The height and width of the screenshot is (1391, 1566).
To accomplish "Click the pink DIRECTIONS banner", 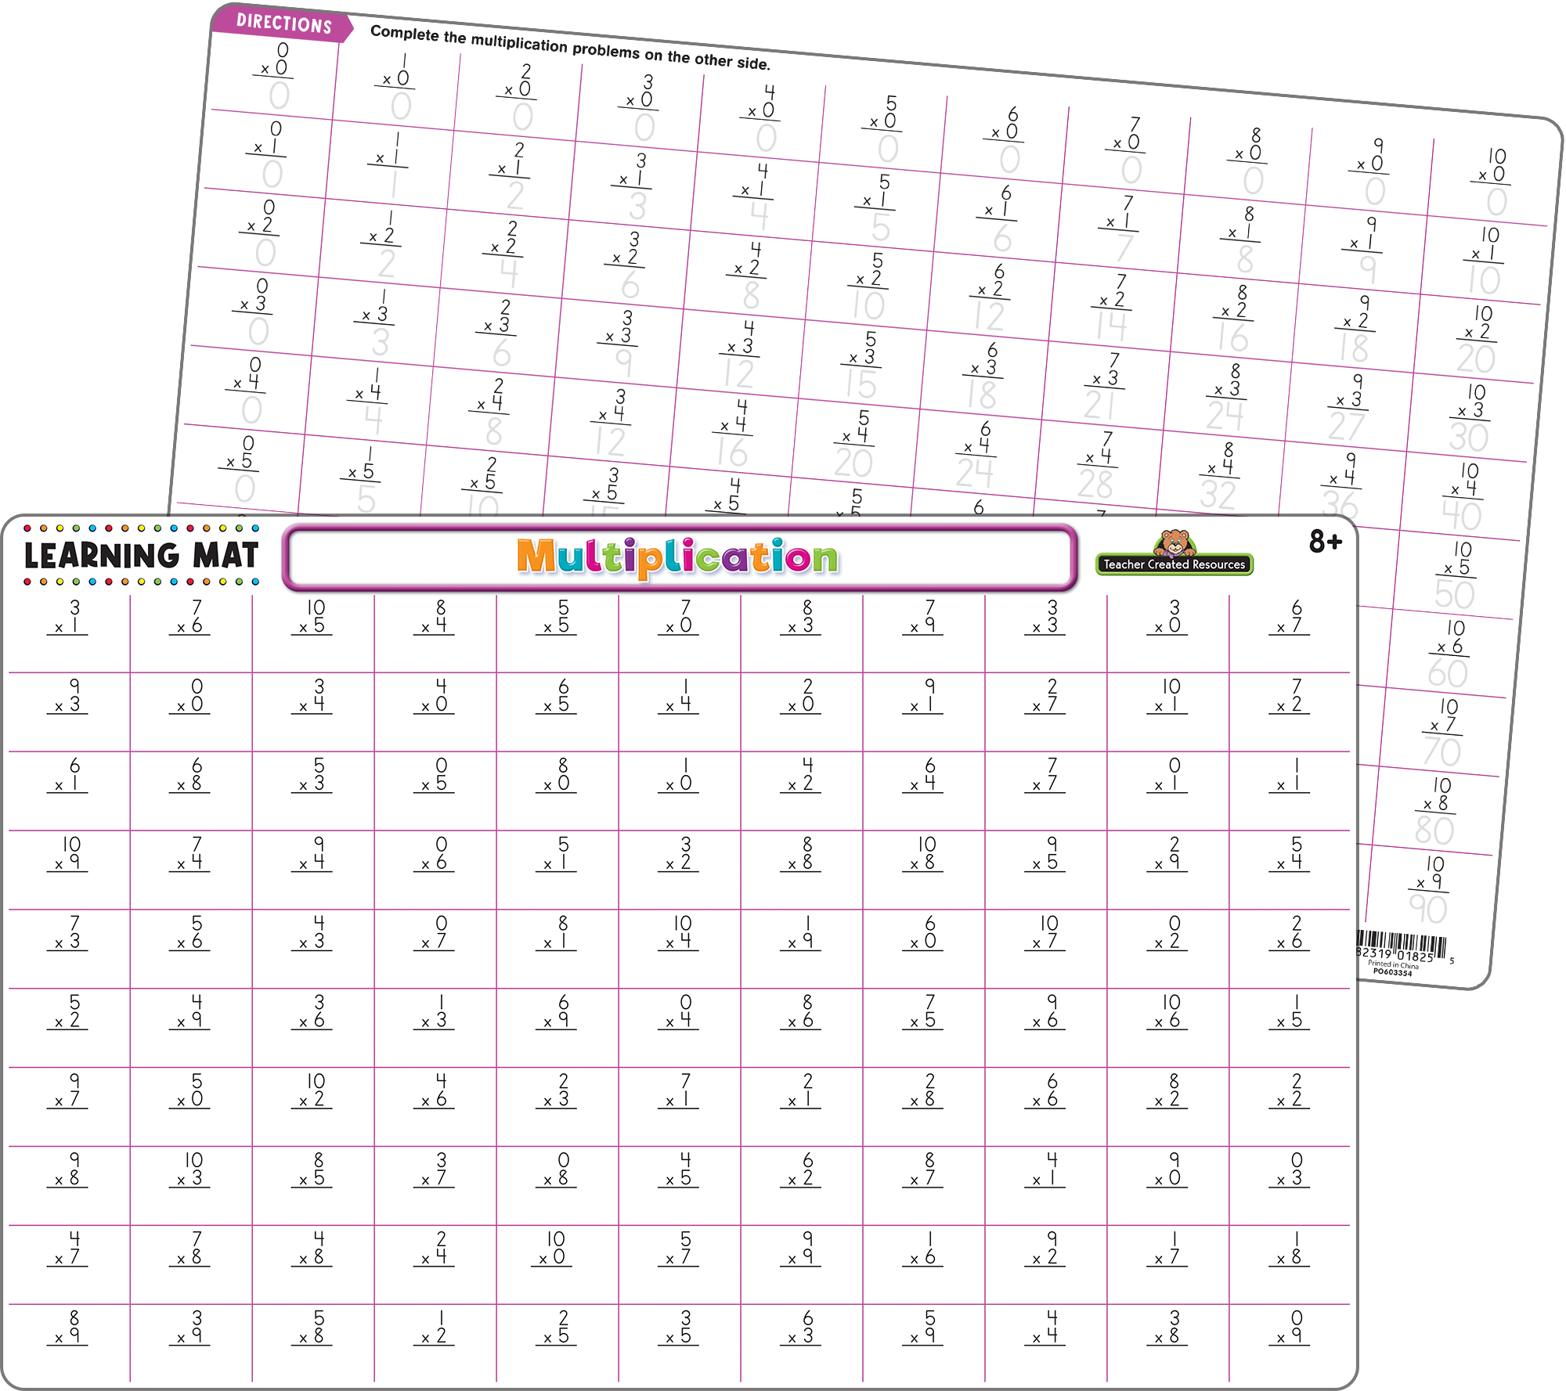I will (x=283, y=23).
